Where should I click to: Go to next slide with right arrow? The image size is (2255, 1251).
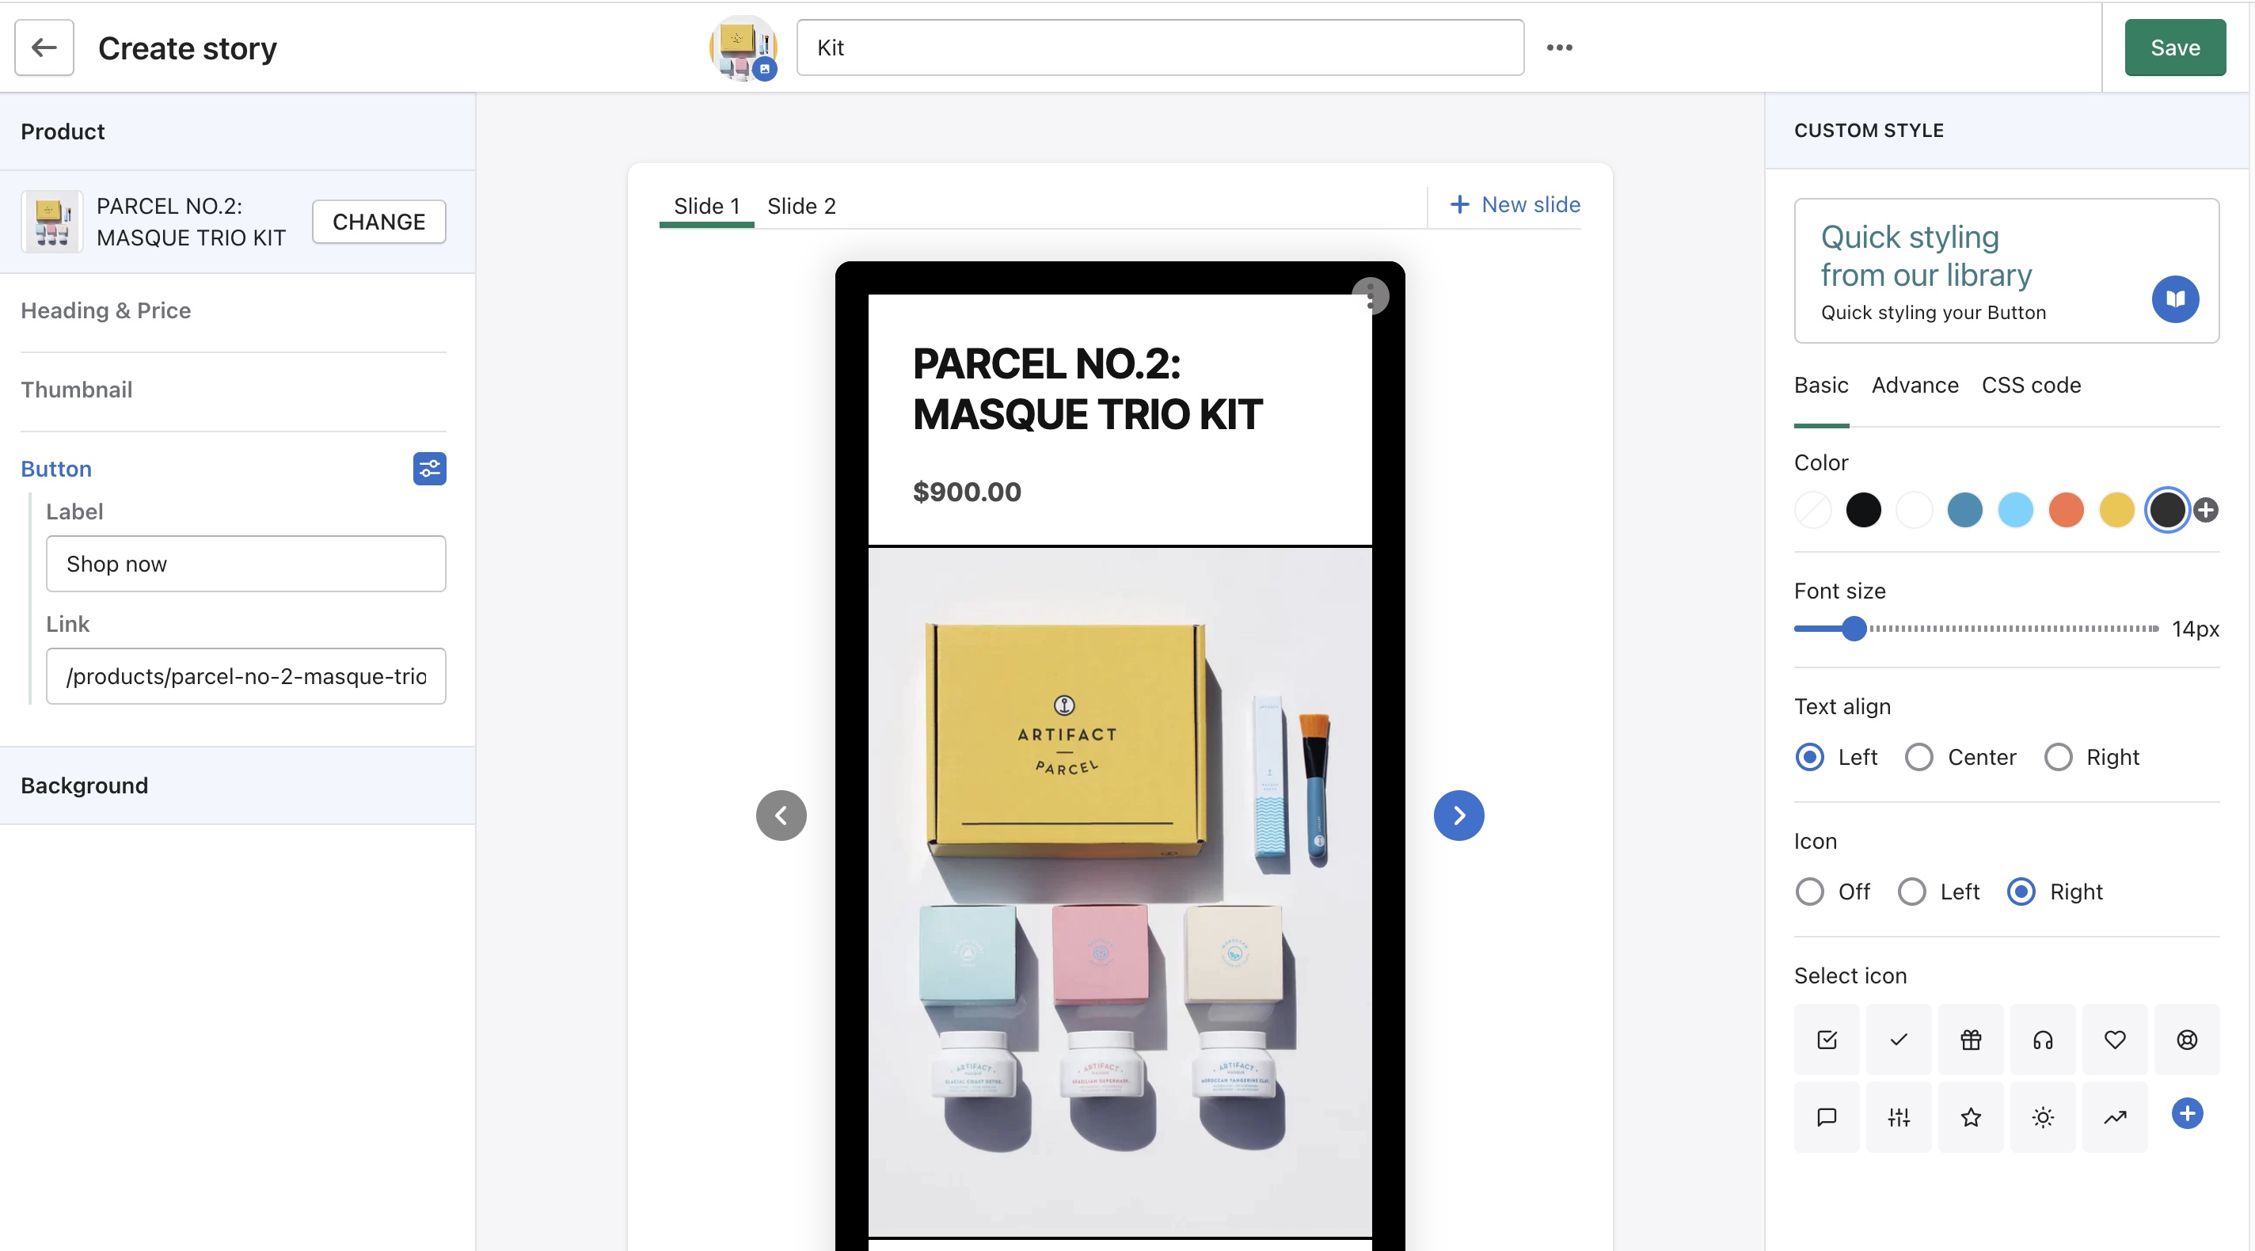click(1458, 816)
